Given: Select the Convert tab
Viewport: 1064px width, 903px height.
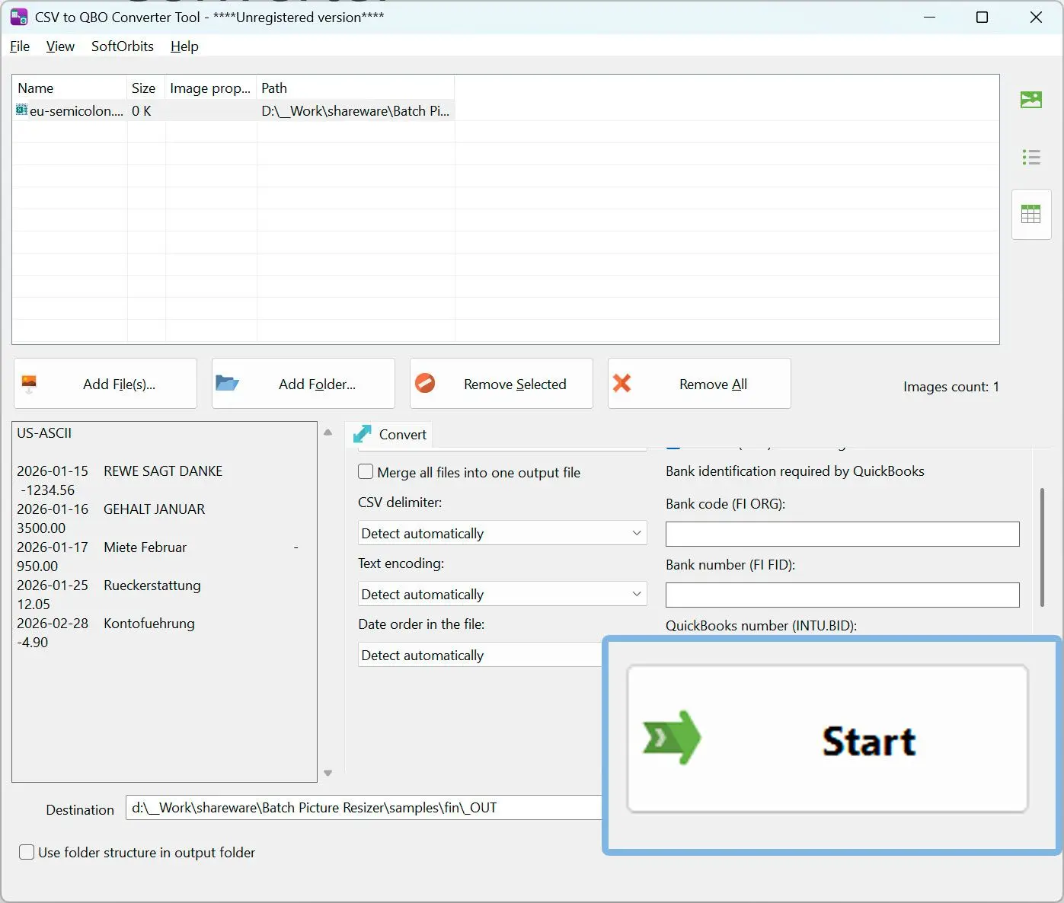Looking at the screenshot, I should click(x=388, y=434).
